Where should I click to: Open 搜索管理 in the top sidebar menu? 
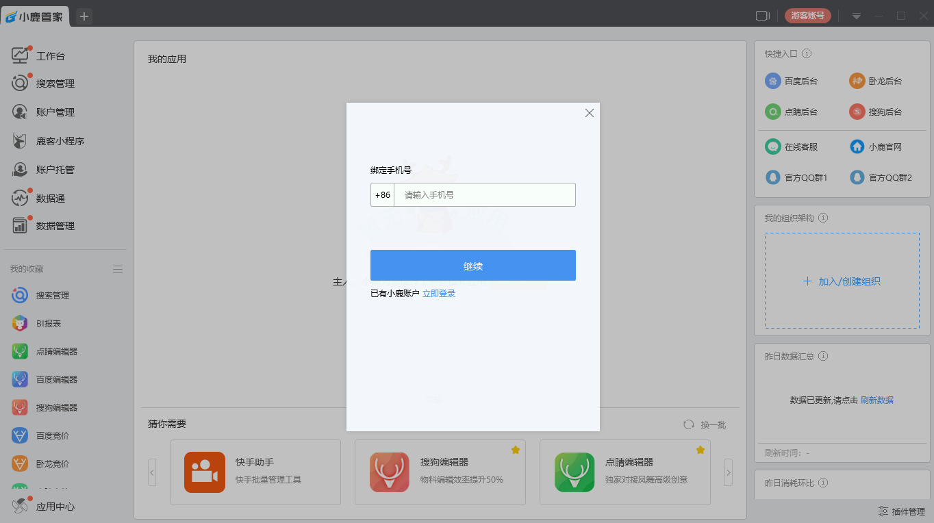click(42, 84)
